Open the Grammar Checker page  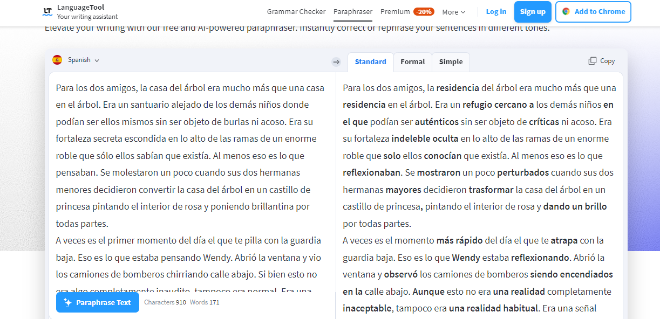click(x=296, y=11)
